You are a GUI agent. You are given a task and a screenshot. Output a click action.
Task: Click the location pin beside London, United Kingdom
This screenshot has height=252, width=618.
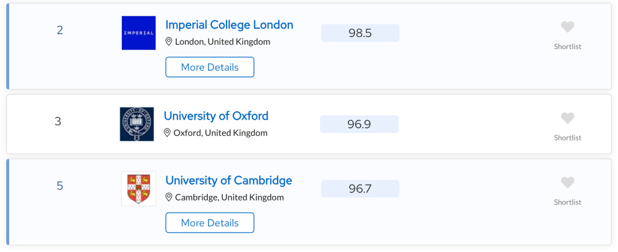coord(169,41)
